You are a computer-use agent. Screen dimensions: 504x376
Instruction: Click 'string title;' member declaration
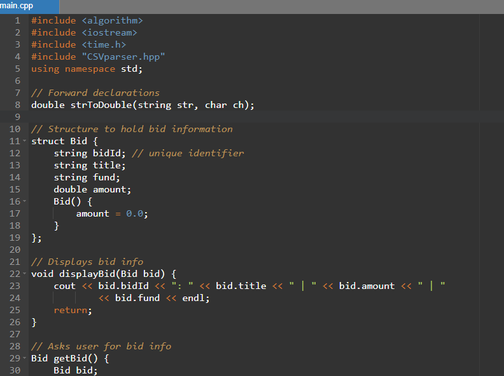(x=90, y=165)
